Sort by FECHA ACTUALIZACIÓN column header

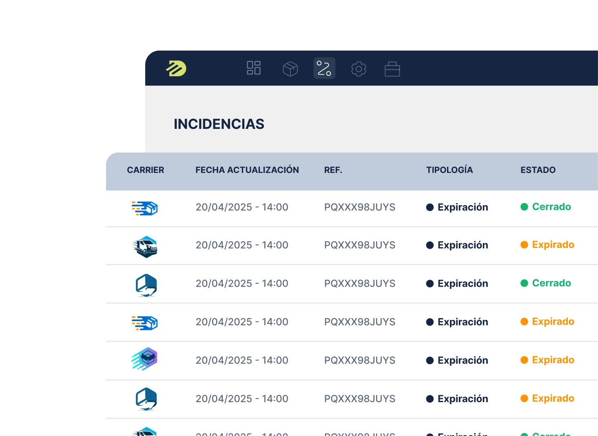(247, 170)
